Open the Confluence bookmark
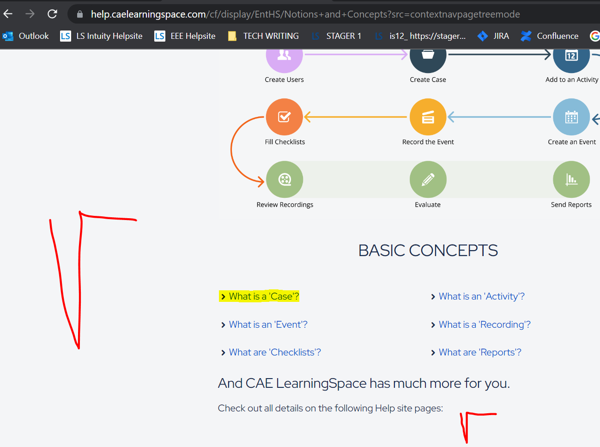The image size is (600, 447). [550, 36]
